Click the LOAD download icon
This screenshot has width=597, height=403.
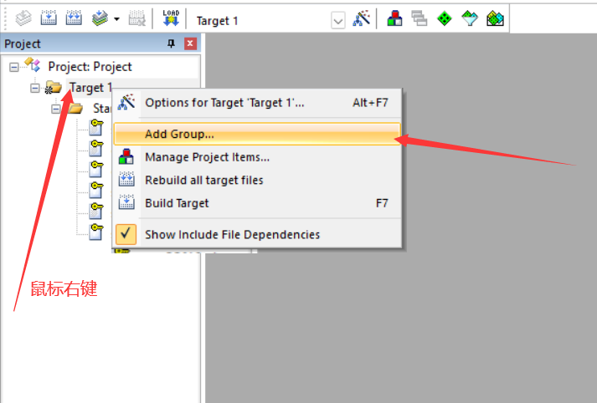pyautogui.click(x=171, y=18)
